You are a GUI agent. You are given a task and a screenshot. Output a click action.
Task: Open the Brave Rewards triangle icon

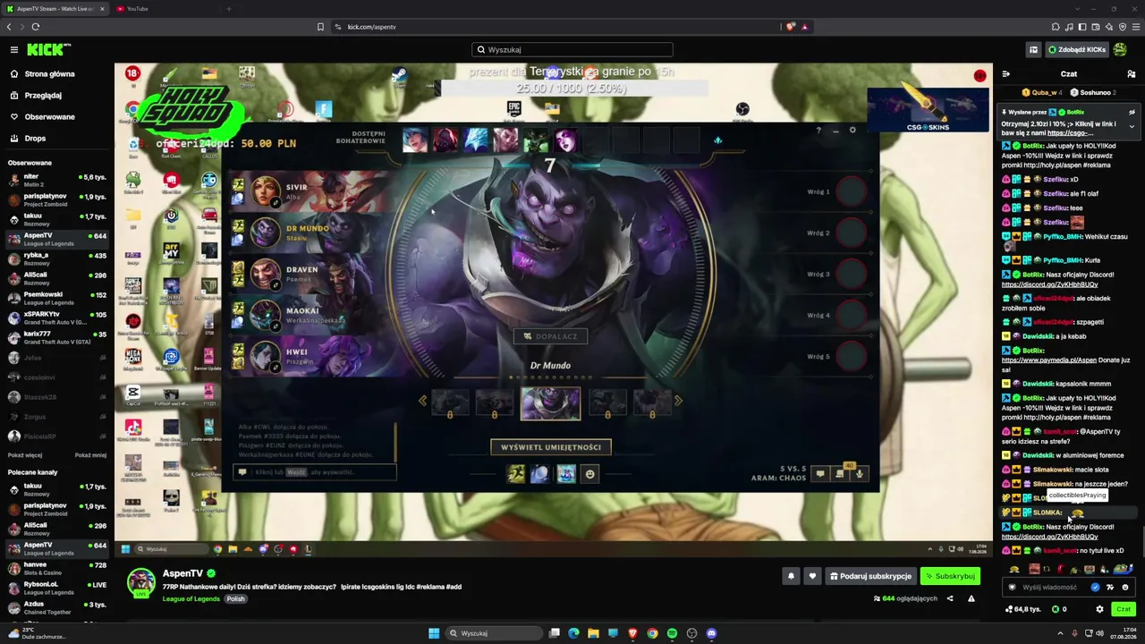(x=804, y=27)
